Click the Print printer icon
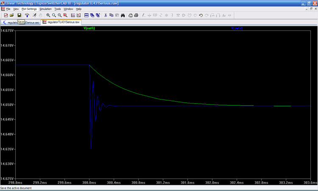 pyautogui.click(x=136, y=15)
